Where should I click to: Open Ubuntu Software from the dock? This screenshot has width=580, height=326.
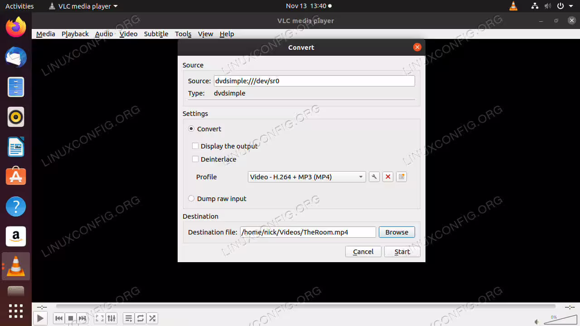[x=16, y=177]
